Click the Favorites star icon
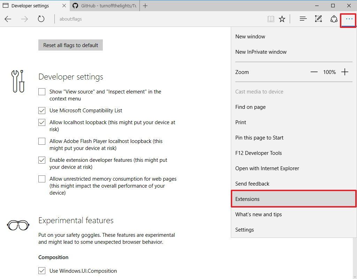This screenshot has width=357, height=279. point(282,19)
